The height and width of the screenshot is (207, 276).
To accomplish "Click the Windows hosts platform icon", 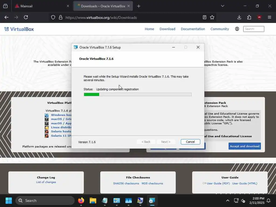I will point(47,115).
